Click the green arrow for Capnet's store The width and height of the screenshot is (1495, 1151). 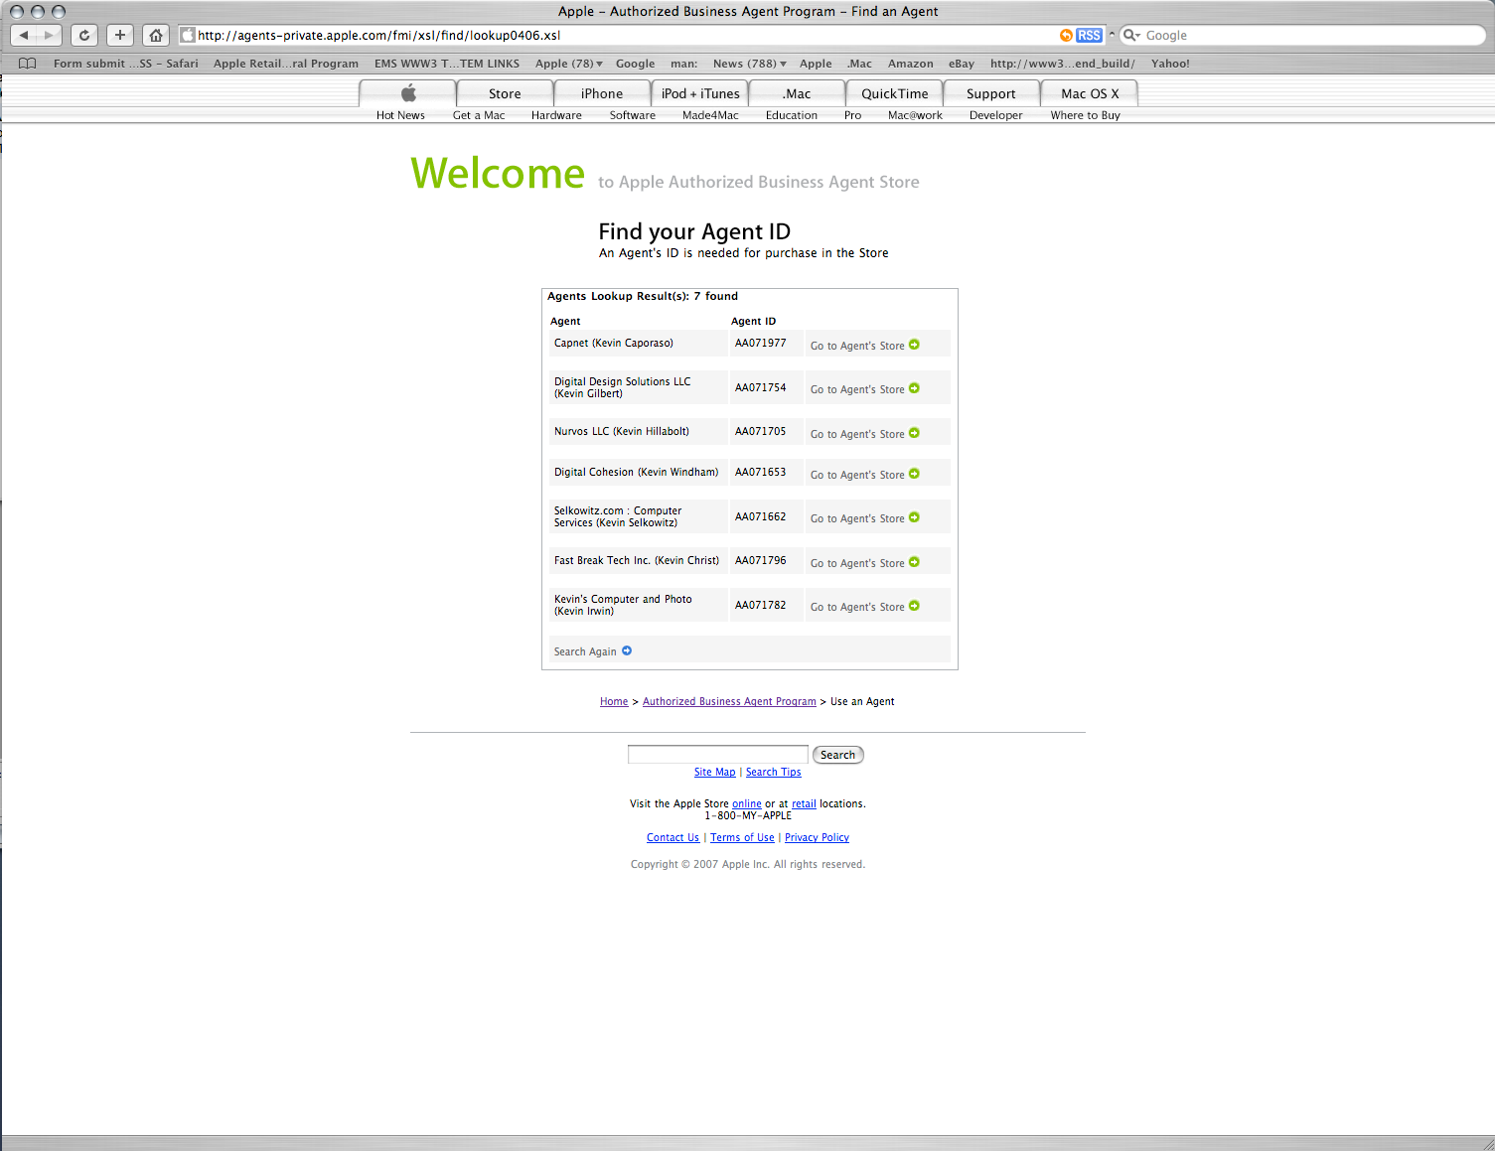coord(914,345)
